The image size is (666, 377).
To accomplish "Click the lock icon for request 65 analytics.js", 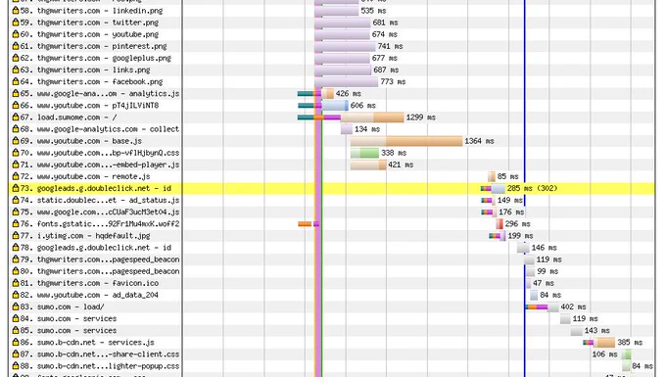I will 16,93.
